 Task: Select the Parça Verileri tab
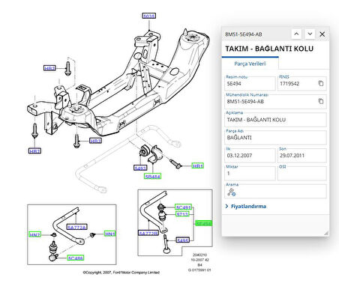coord(250,64)
